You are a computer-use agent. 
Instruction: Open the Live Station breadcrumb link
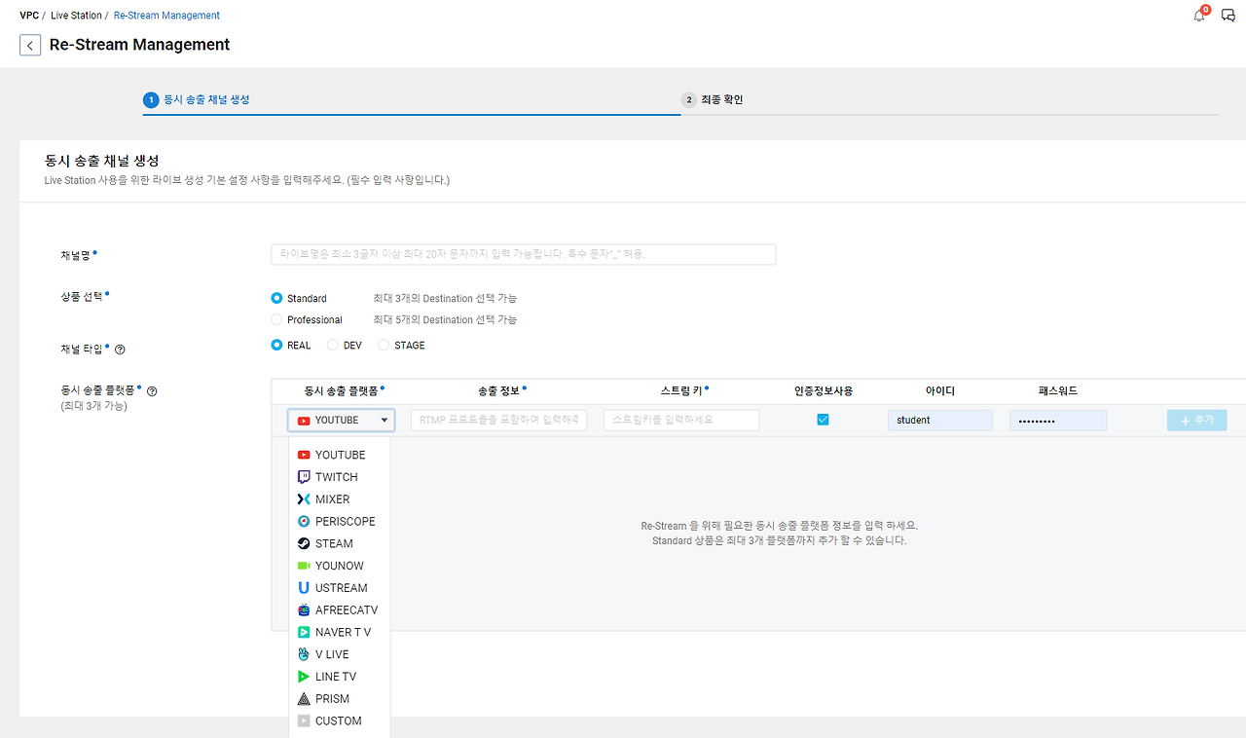(x=76, y=16)
